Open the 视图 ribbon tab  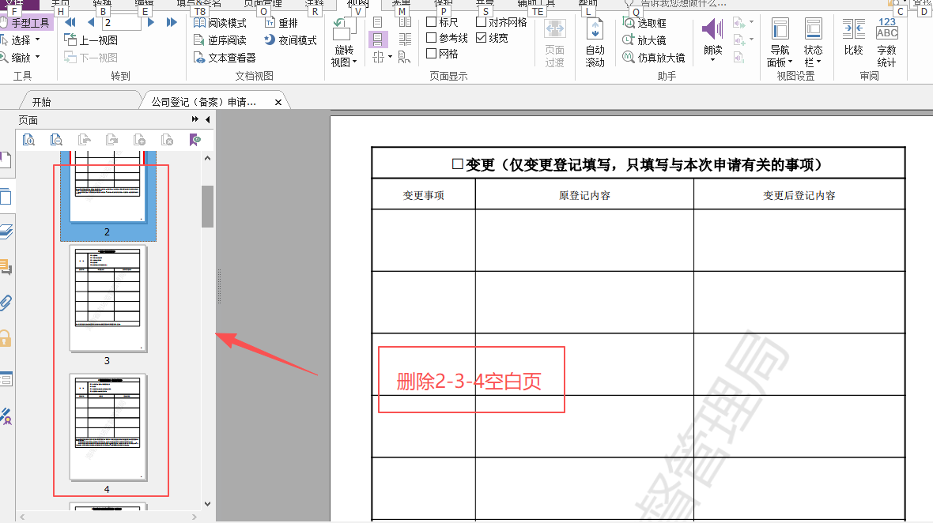[357, 4]
